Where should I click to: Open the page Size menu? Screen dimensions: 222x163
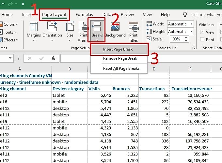pos(70,31)
